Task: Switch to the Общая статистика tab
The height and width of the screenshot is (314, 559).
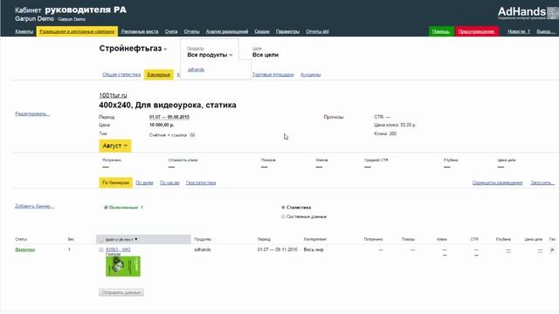Action: [121, 74]
